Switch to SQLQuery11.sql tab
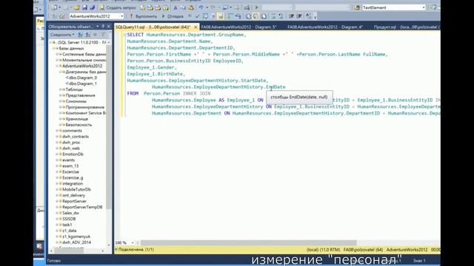 tap(153, 27)
